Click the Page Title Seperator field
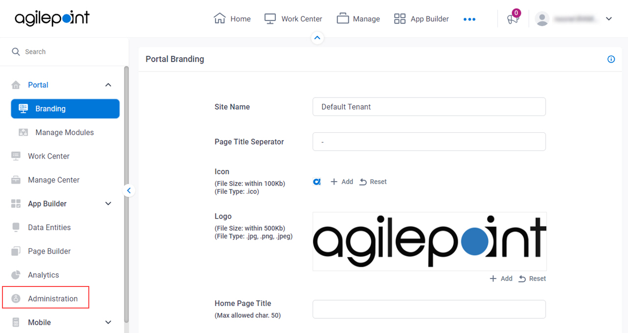628x333 pixels. pyautogui.click(x=429, y=142)
